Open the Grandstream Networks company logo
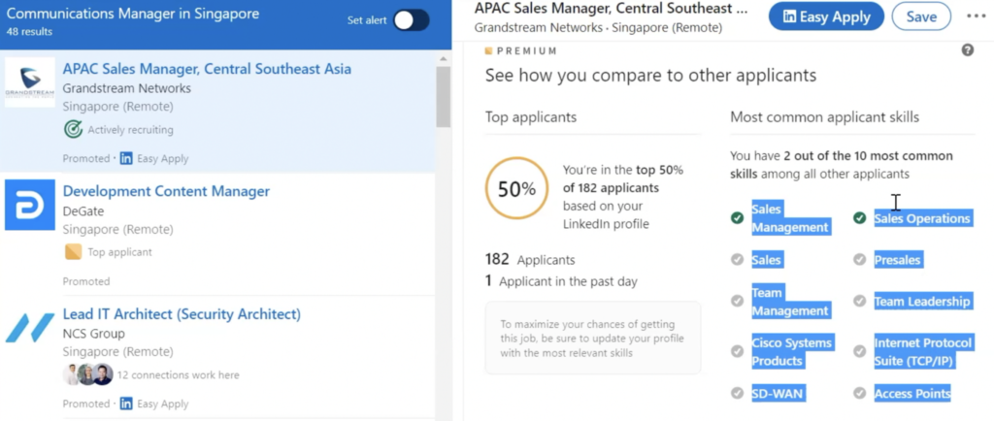This screenshot has width=994, height=421. pyautogui.click(x=30, y=82)
